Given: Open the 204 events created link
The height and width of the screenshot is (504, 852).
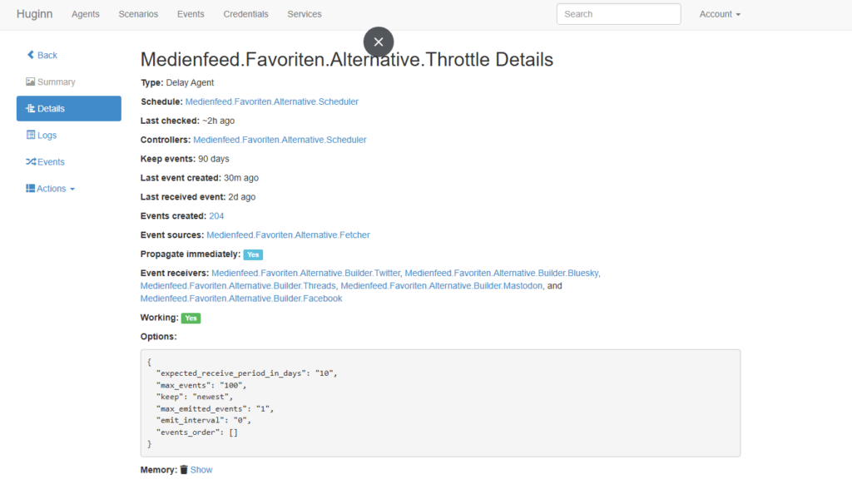Looking at the screenshot, I should pos(216,216).
